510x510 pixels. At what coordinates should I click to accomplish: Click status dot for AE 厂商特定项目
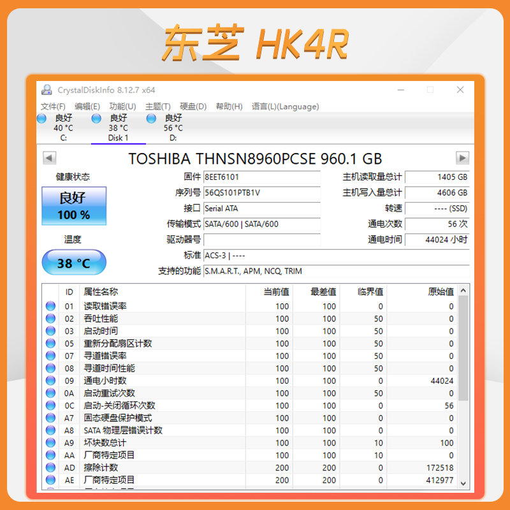pos(50,480)
